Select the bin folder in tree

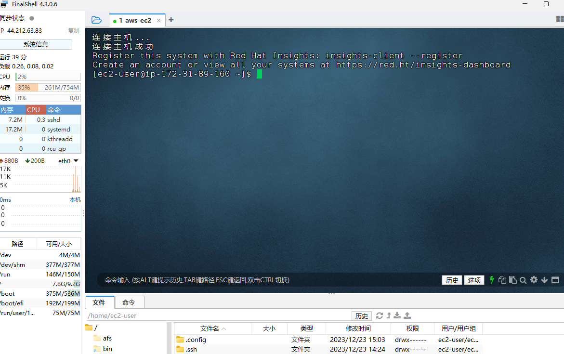[x=103, y=349]
